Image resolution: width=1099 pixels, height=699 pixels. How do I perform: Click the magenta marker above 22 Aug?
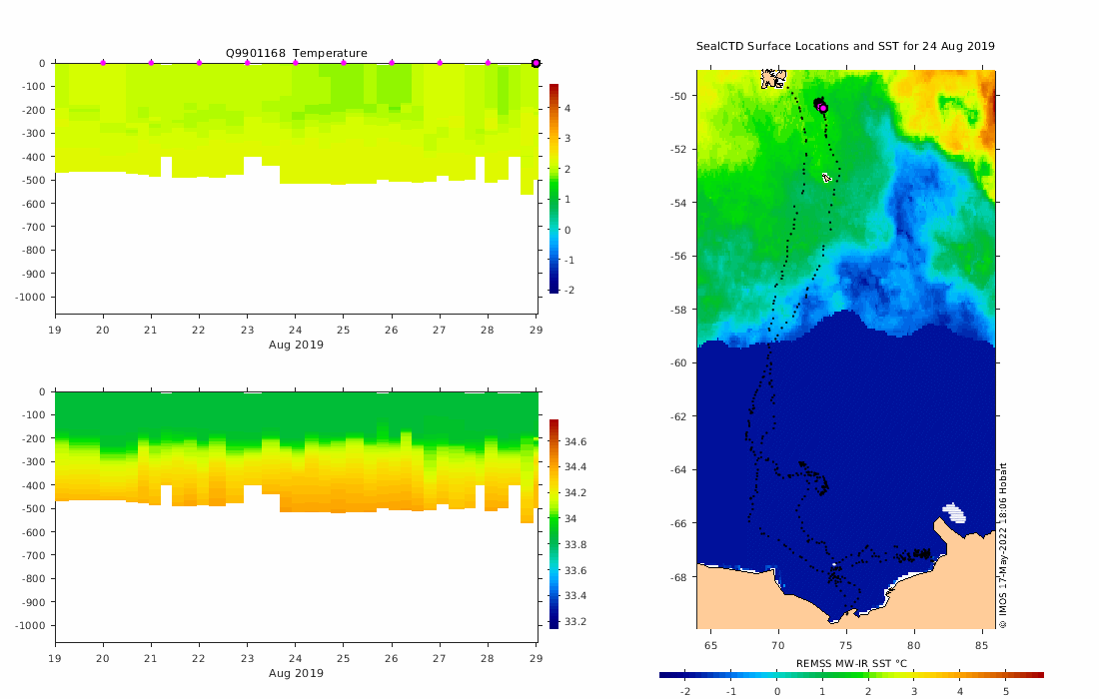(x=199, y=63)
